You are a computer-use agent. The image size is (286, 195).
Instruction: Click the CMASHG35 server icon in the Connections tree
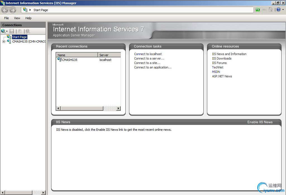(x=9, y=41)
